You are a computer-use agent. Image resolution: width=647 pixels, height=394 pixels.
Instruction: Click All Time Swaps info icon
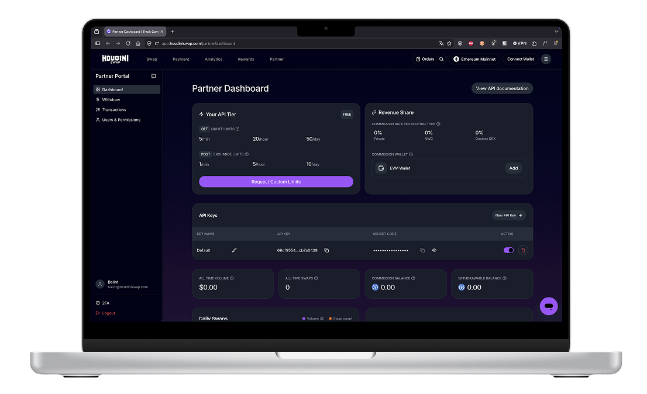pos(316,278)
